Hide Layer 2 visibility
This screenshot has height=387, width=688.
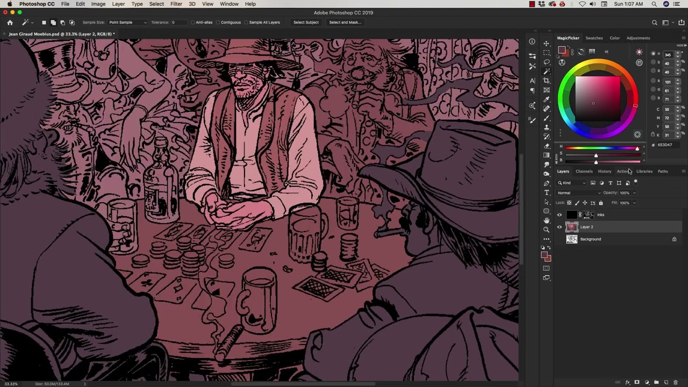(560, 227)
